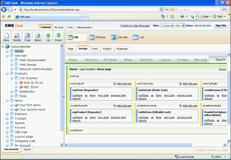The width and height of the screenshot is (231, 160).
Task: Switch to the Page tab
Action: coord(70,49)
